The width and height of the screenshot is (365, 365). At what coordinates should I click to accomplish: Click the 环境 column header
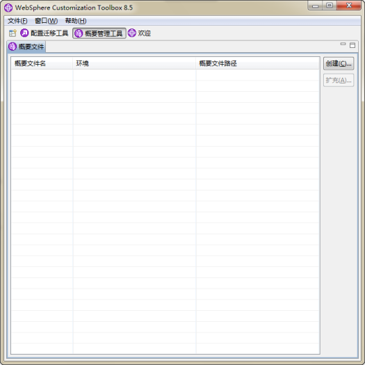click(134, 63)
